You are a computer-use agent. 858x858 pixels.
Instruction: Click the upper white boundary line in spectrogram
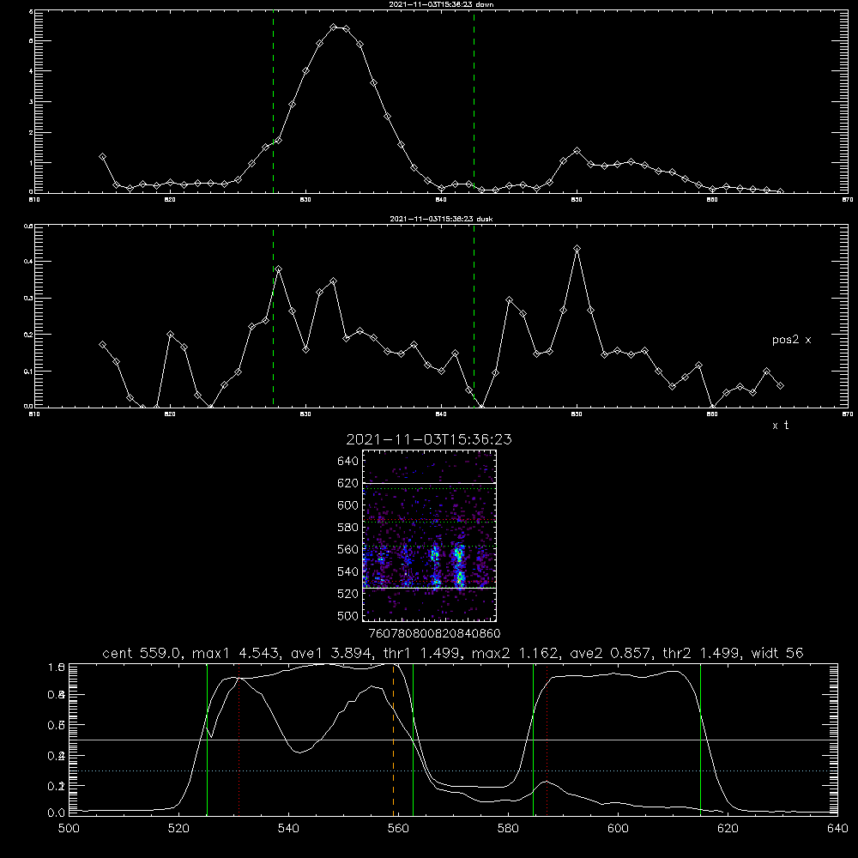(x=430, y=483)
